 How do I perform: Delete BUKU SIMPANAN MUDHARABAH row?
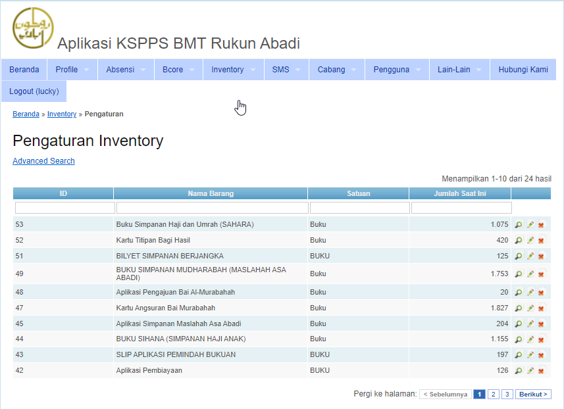click(541, 274)
